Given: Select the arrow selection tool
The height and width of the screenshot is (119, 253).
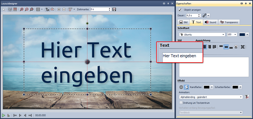Looking at the screenshot, I should 4,9.
